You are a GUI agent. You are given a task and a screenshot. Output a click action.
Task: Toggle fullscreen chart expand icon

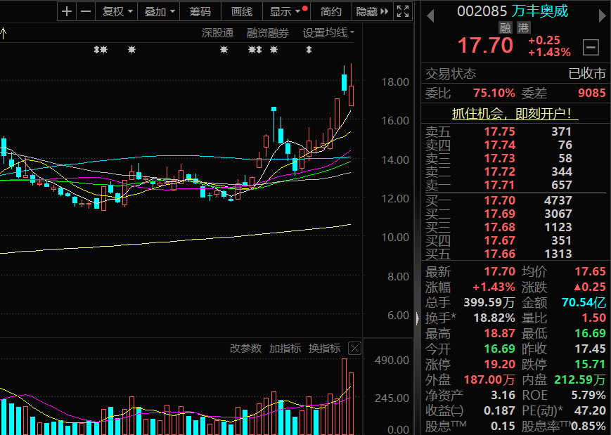(x=402, y=11)
